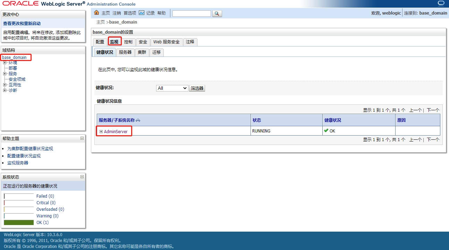
Task: Click 查看更改和重新启动 link
Action: tap(22, 24)
